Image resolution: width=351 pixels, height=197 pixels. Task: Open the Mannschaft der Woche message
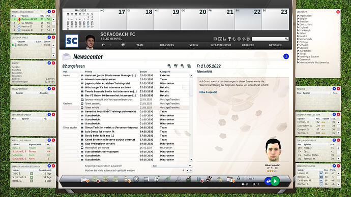tap(97, 148)
